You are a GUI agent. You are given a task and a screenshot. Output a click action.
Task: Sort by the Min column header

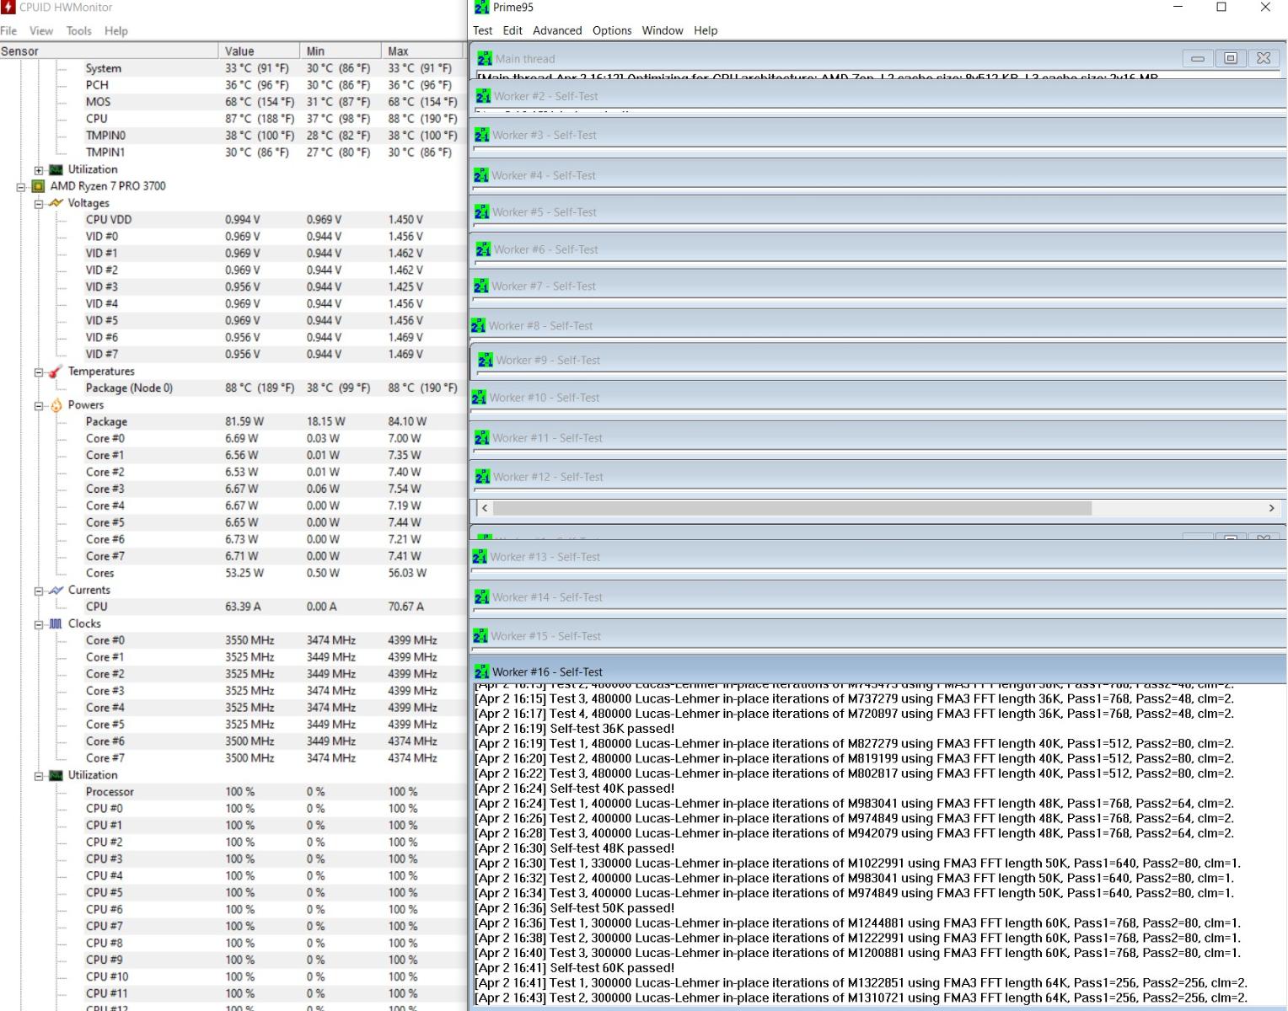(341, 51)
